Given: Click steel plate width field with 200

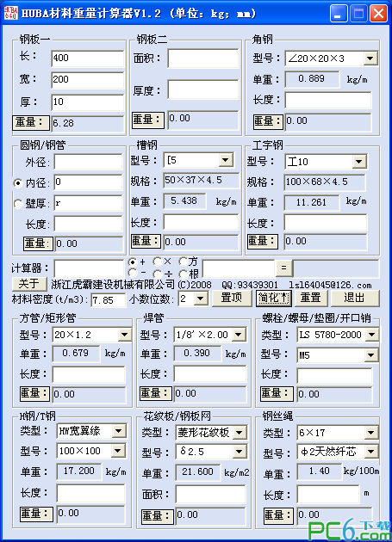Looking at the screenshot, I should pyautogui.click(x=88, y=80).
